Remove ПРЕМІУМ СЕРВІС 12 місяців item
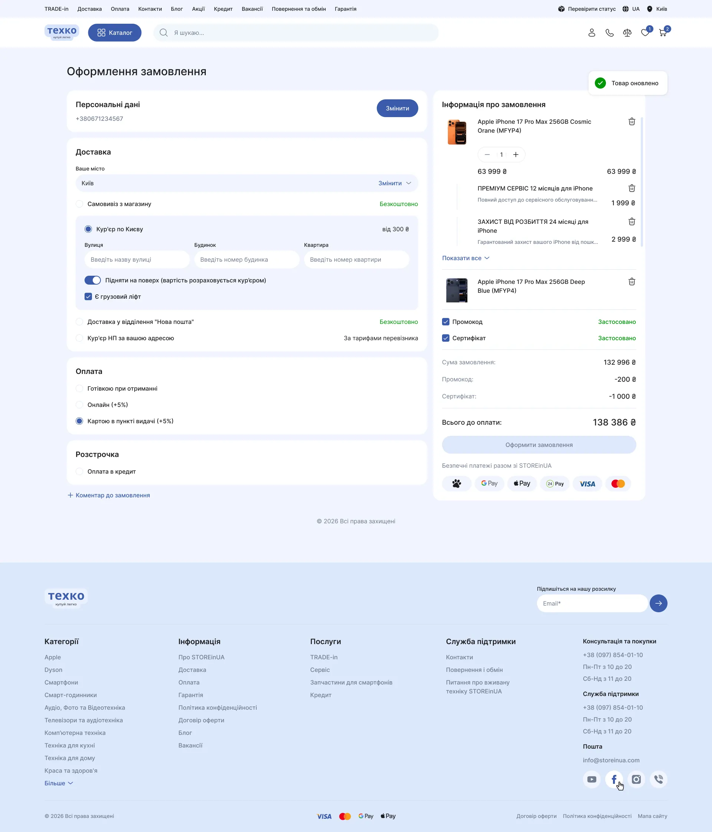The height and width of the screenshot is (832, 712). (632, 188)
